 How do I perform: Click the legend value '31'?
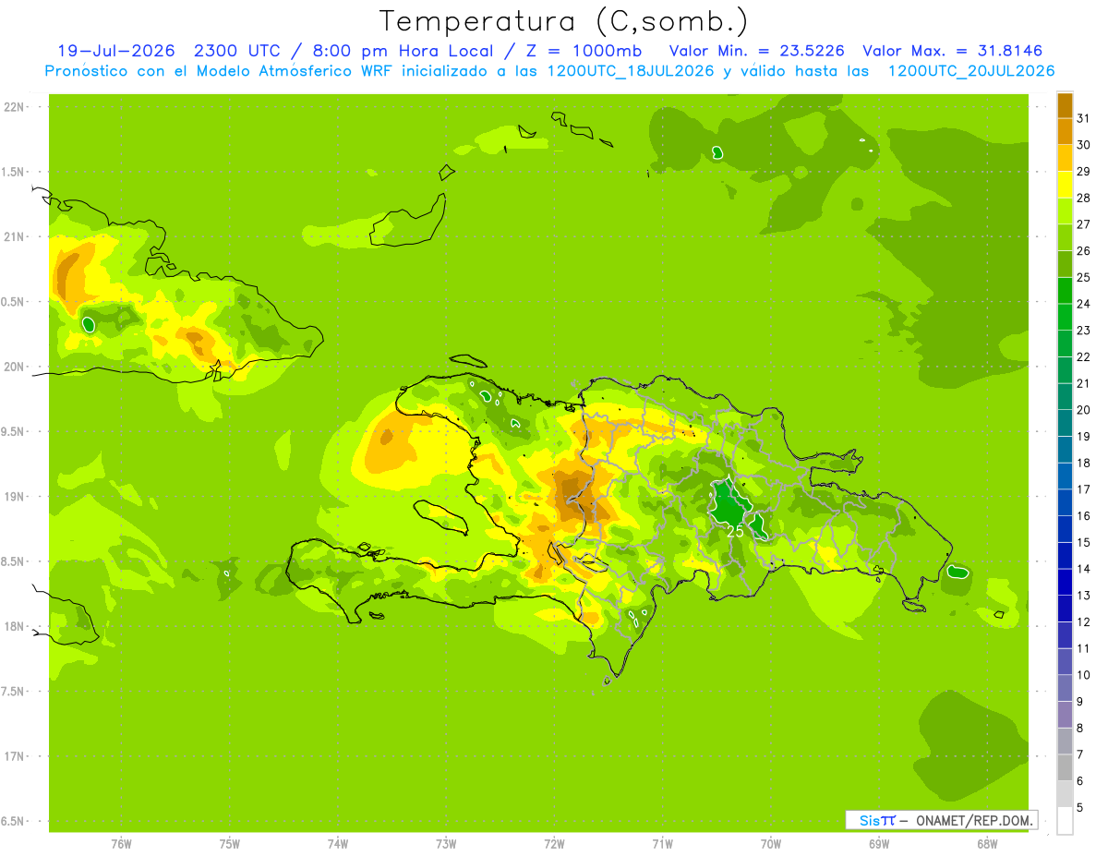[1084, 118]
